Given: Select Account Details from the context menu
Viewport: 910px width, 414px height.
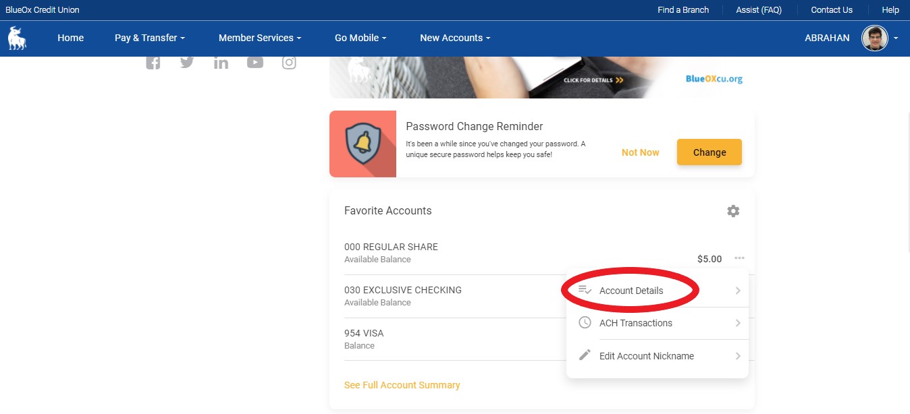Looking at the screenshot, I should pyautogui.click(x=631, y=291).
